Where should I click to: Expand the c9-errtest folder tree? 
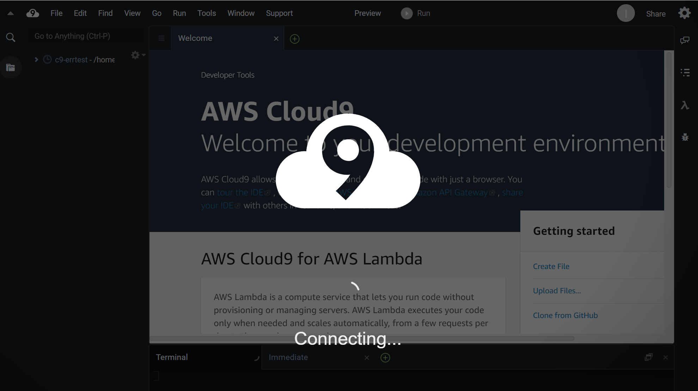(x=36, y=60)
